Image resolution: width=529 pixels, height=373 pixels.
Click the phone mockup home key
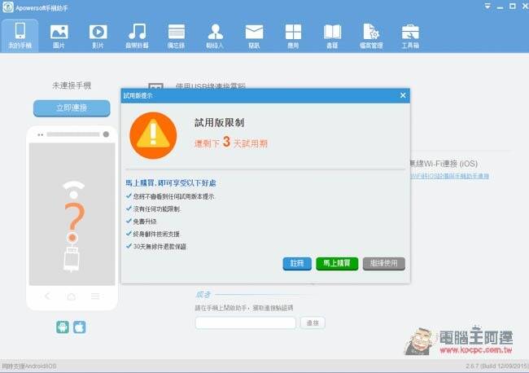71,296
